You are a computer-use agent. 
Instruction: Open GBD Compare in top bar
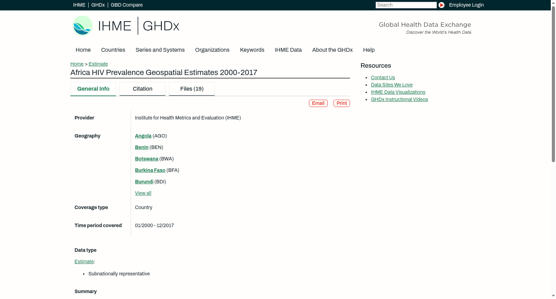(x=127, y=5)
